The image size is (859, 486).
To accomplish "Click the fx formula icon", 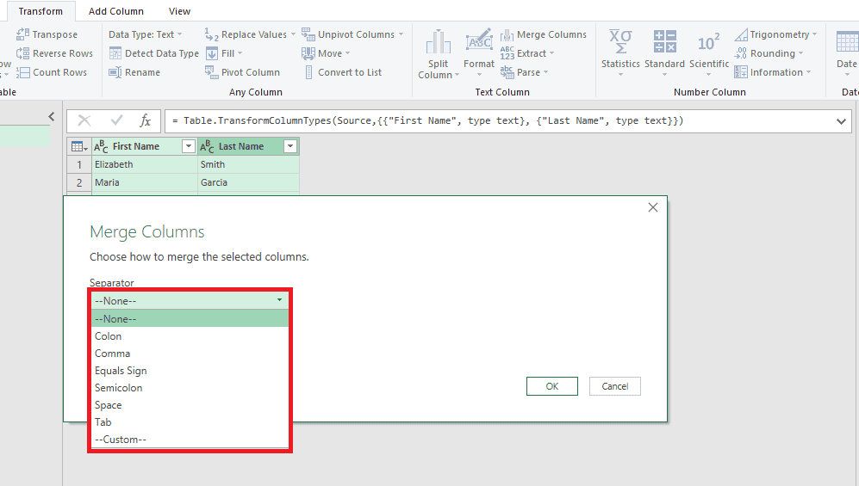I will [x=145, y=120].
